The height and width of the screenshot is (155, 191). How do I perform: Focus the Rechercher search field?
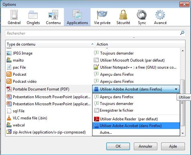[92, 33]
